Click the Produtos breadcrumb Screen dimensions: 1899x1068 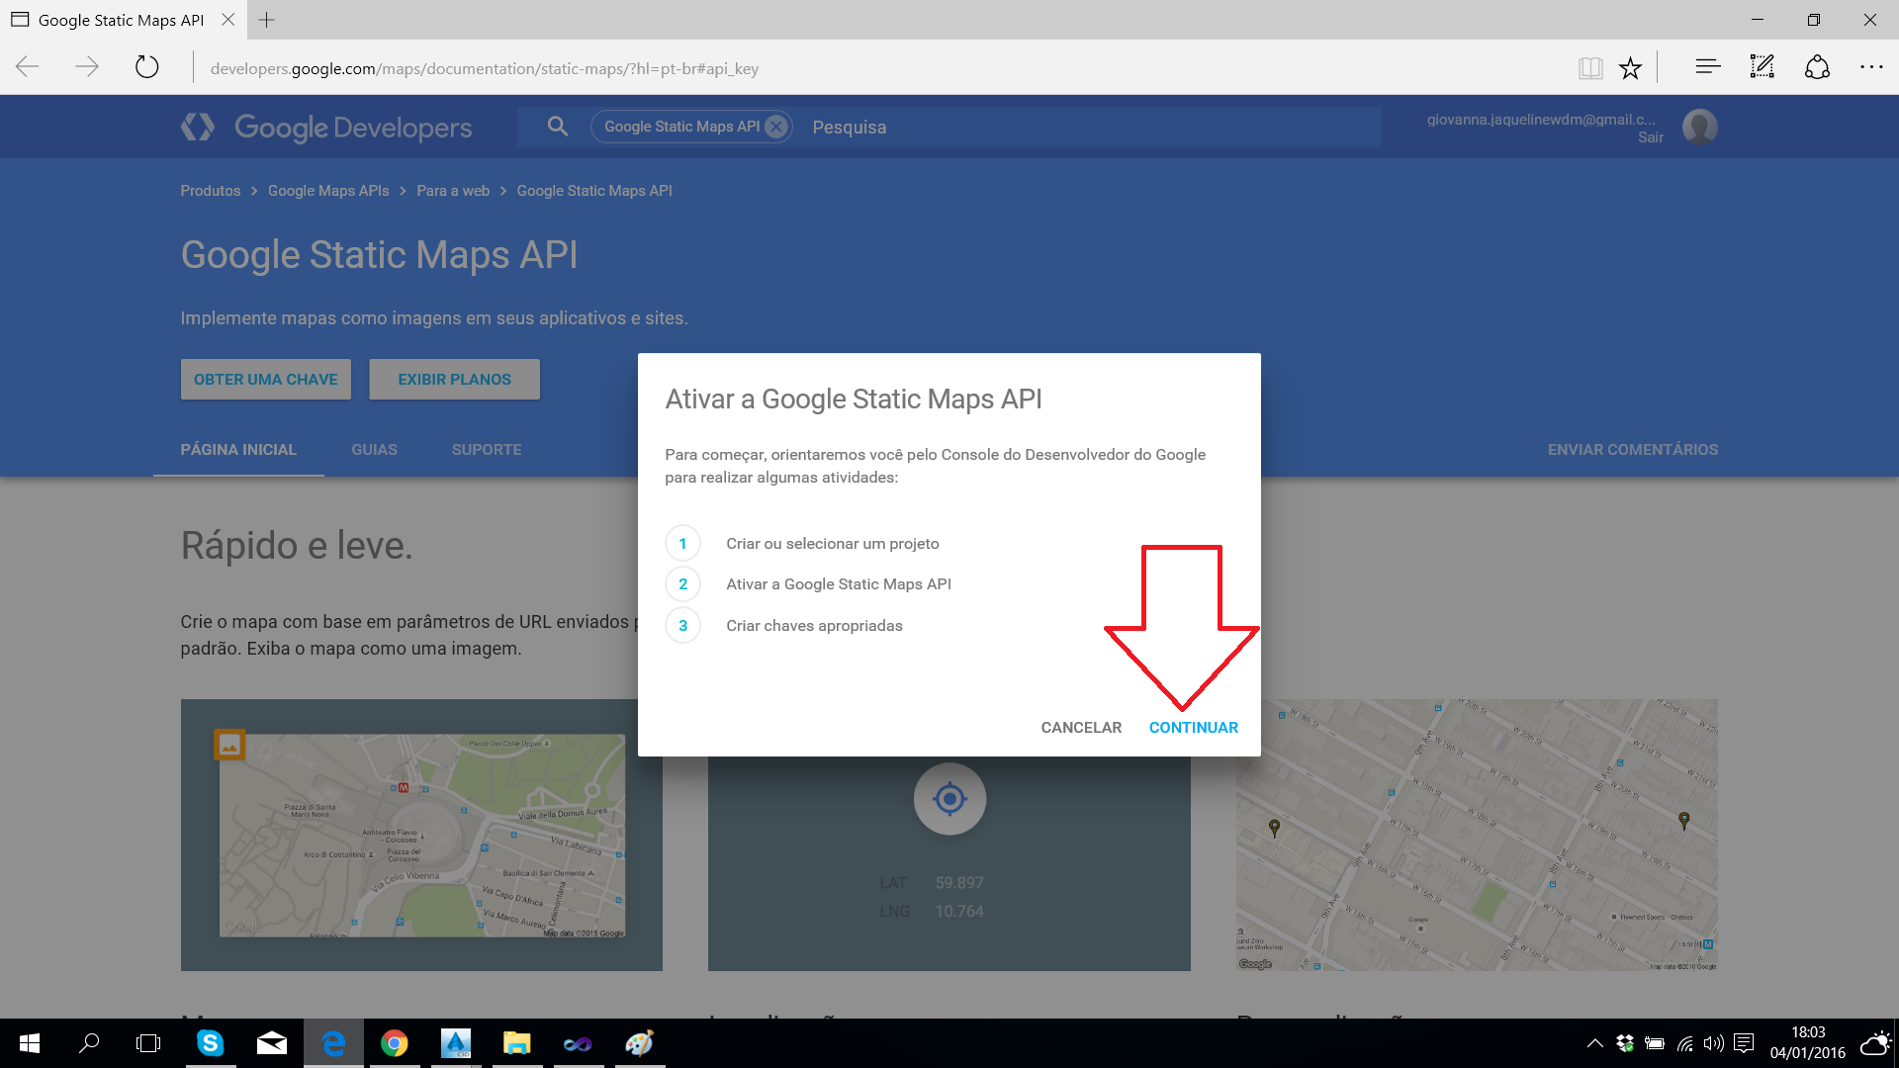tap(210, 191)
